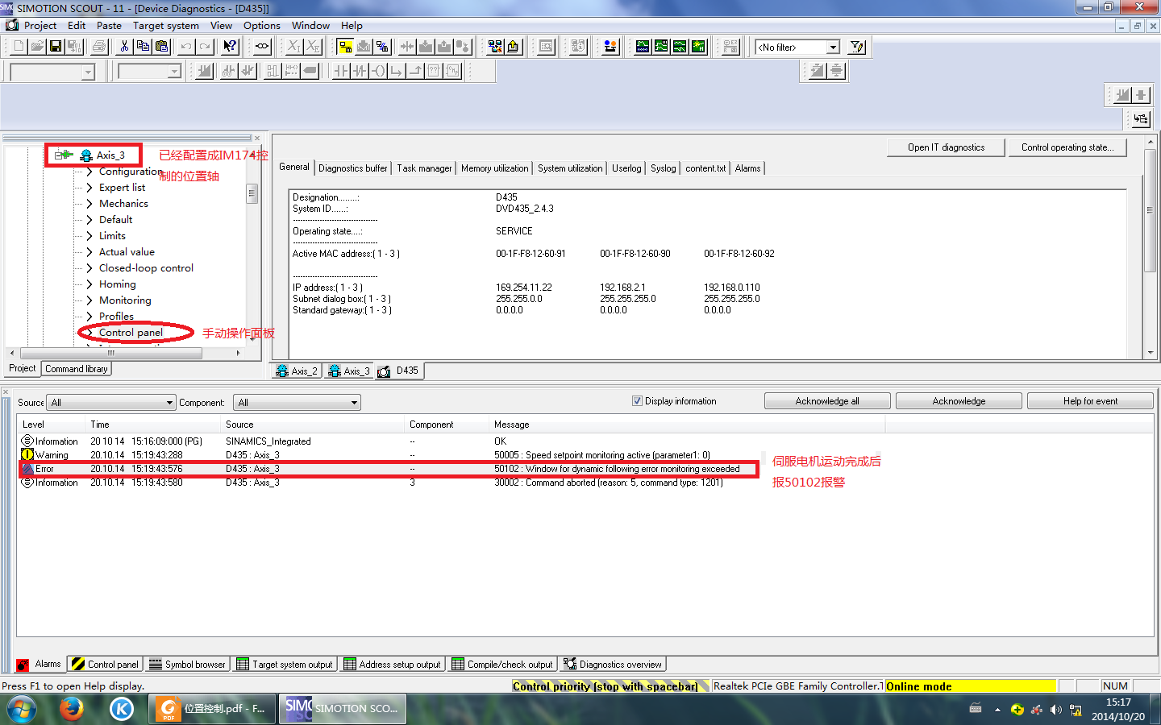1161x725 pixels.
Task: Open the Target system menu
Action: click(x=166, y=26)
